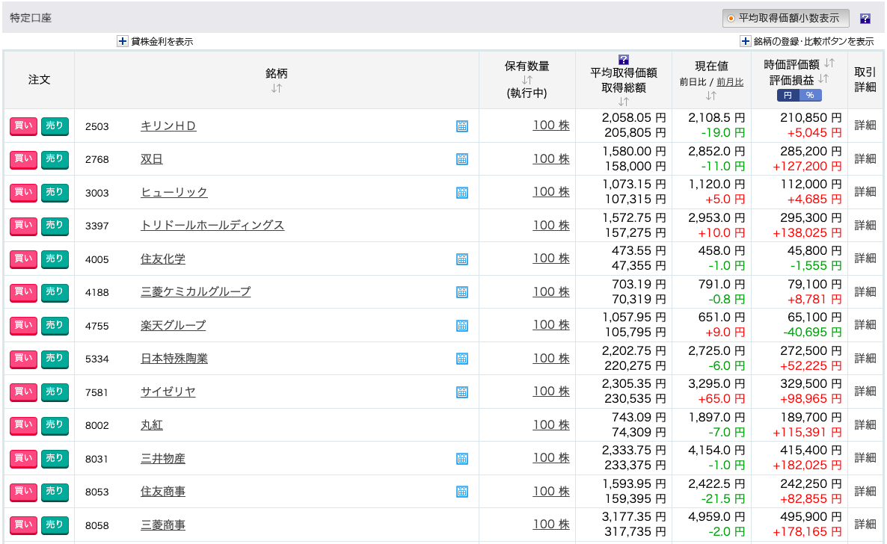This screenshot has width=887, height=544.
Task: Open 詳細 for 三菱商事 row
Action: pos(865,525)
